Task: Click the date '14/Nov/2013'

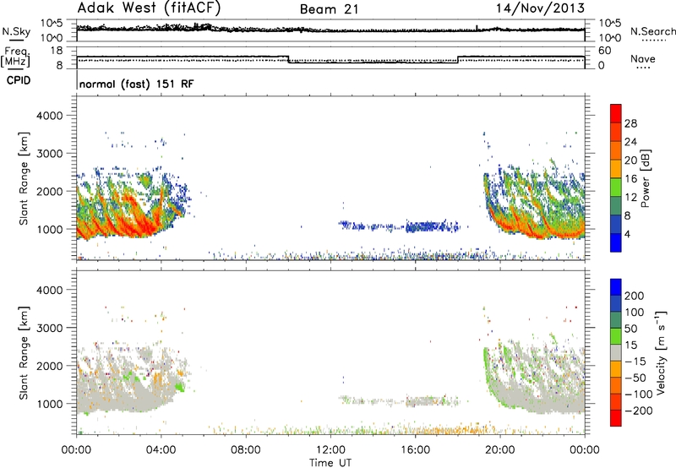Action: pyautogui.click(x=540, y=8)
